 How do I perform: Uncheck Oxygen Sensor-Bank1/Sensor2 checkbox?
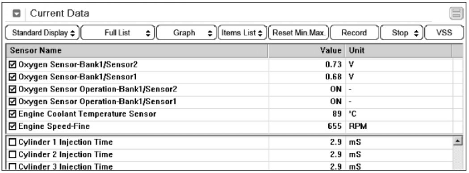click(x=13, y=64)
